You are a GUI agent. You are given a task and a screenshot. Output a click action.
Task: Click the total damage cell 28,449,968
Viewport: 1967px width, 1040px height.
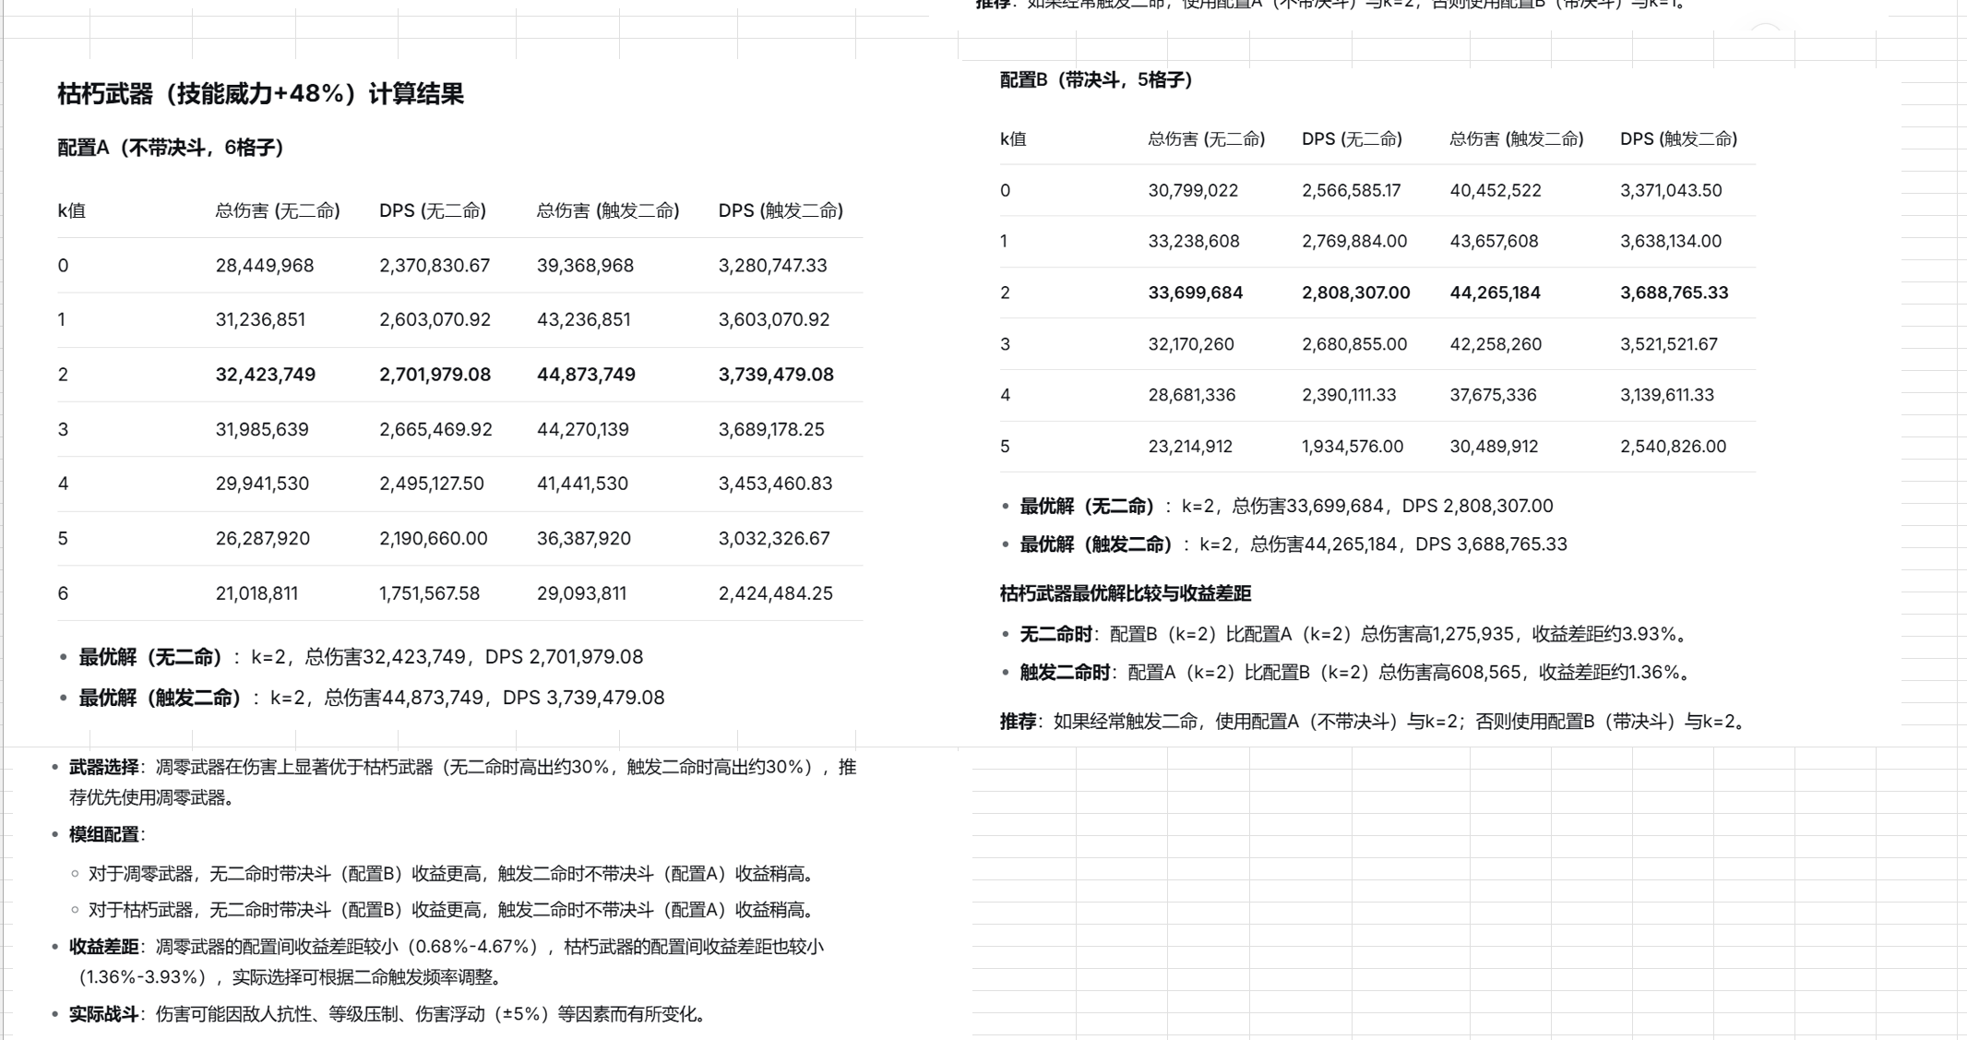pos(265,266)
